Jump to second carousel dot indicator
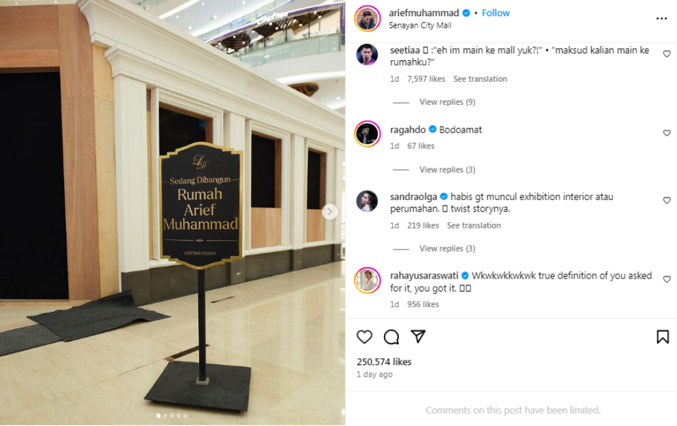This screenshot has width=677, height=426. click(x=165, y=416)
